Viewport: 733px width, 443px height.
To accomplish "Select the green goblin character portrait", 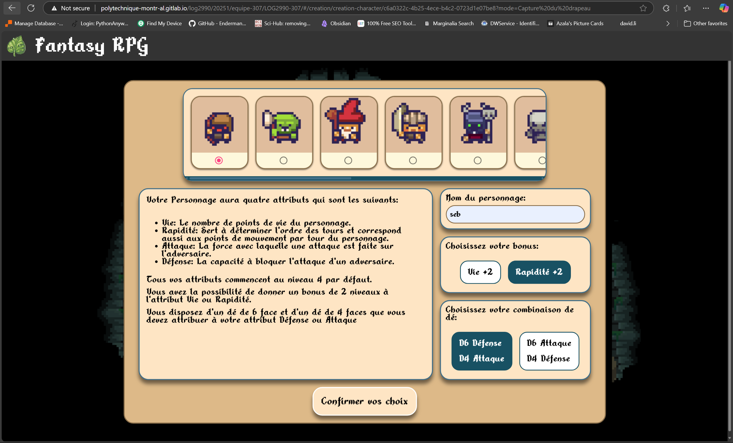I will click(284, 128).
